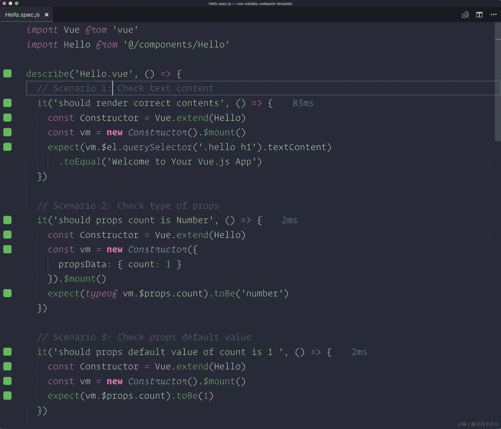Open the More Actions ellipsis menu

tap(493, 15)
